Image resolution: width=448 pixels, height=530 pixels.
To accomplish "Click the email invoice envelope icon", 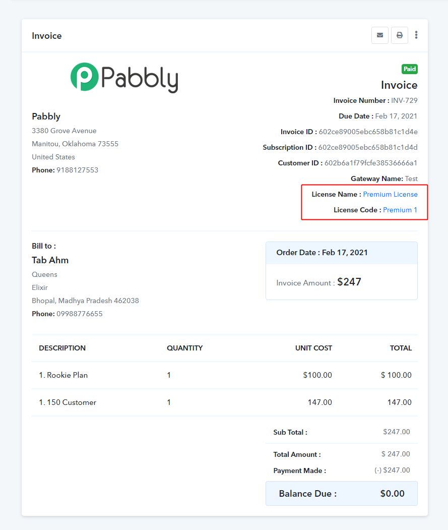I will click(x=380, y=35).
